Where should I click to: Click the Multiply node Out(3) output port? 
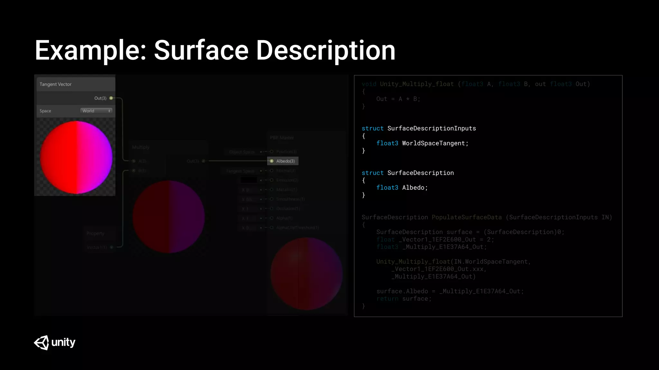click(x=203, y=161)
